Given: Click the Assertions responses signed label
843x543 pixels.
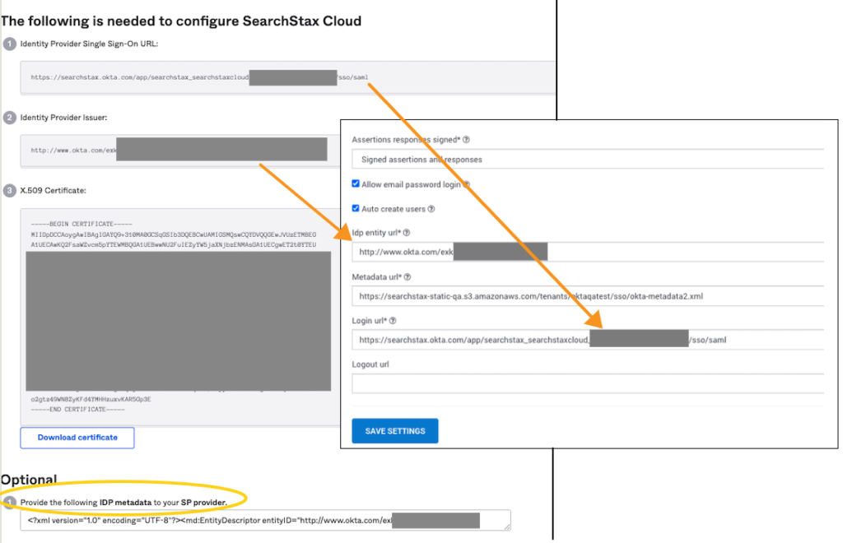Looking at the screenshot, I should pyautogui.click(x=406, y=140).
